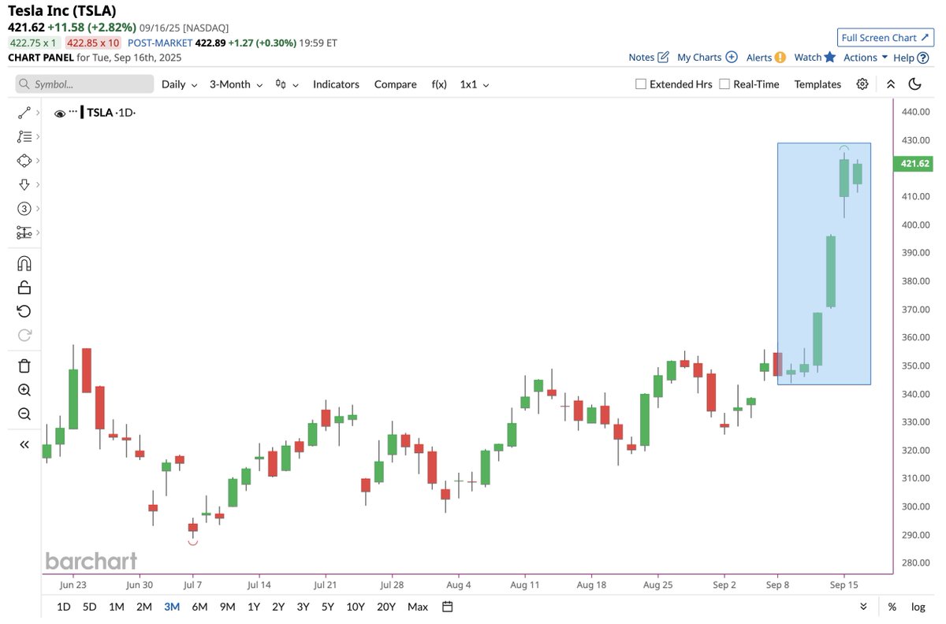Open the Elliott wave numbering tool
Viewport: 946px width, 624px height.
(x=24, y=209)
